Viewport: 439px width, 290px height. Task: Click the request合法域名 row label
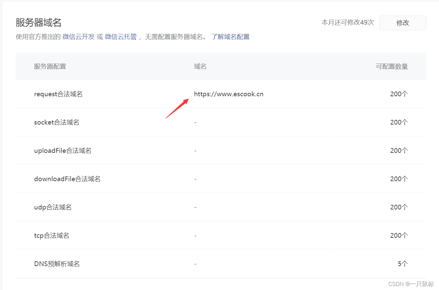pyautogui.click(x=58, y=94)
